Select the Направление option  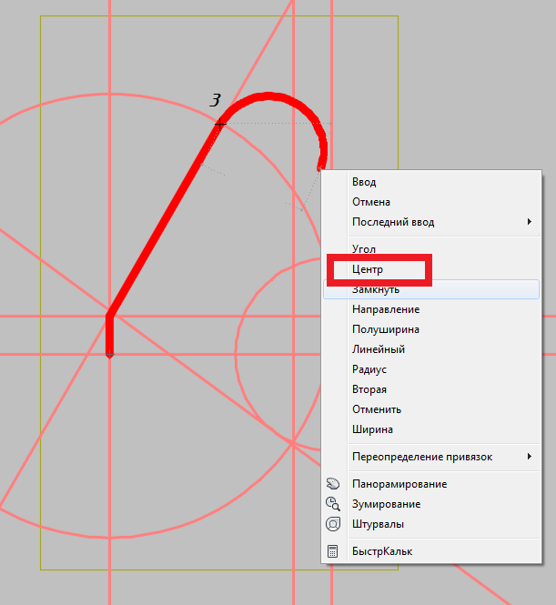click(386, 309)
